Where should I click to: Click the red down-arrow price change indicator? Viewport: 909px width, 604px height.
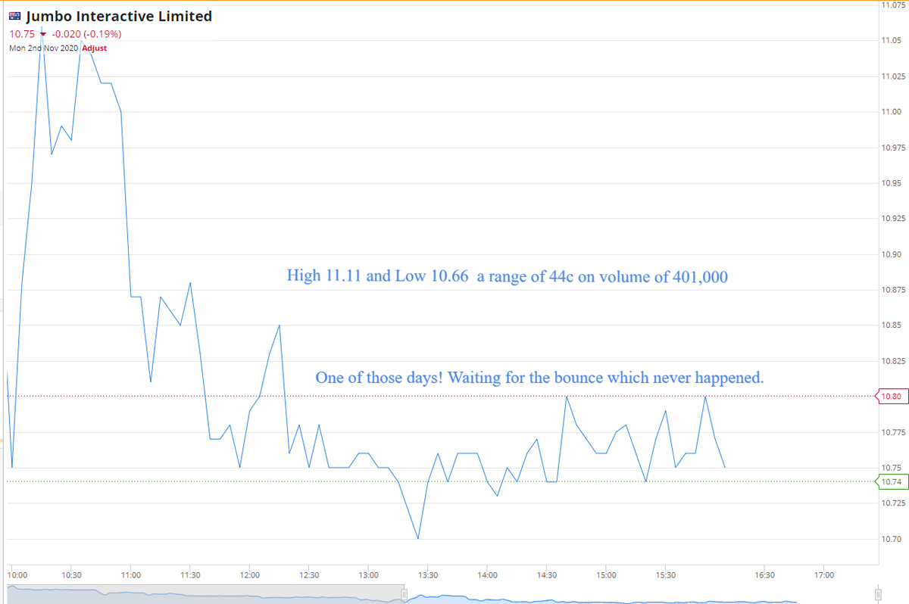point(43,34)
